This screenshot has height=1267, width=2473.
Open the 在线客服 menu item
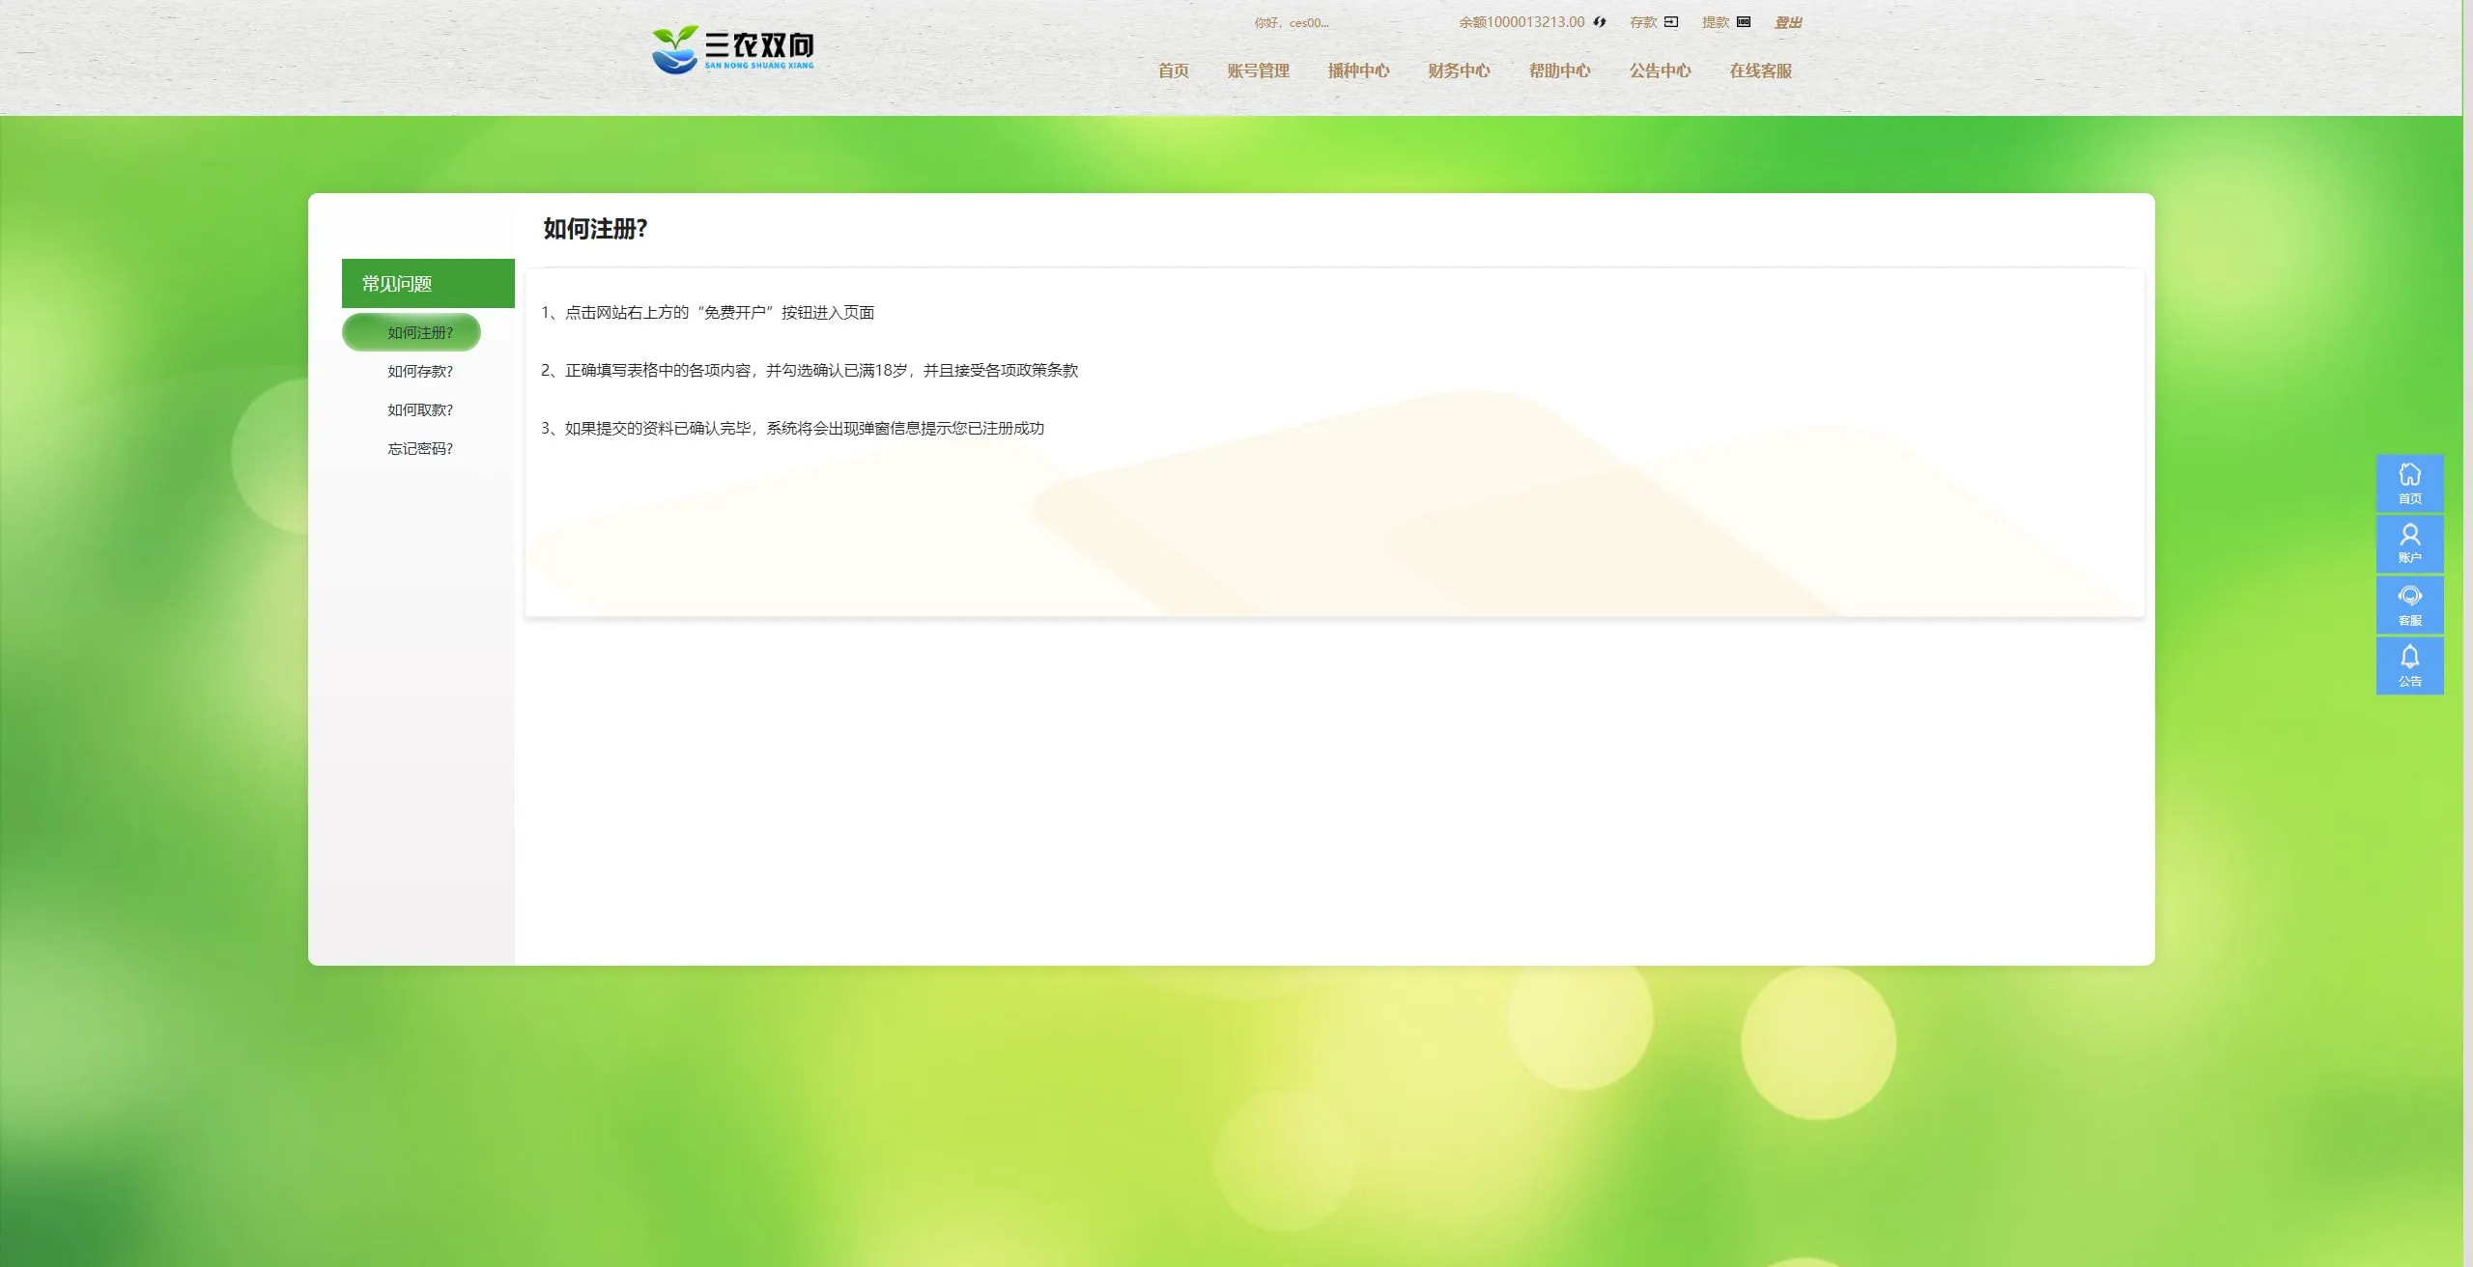pos(1760,70)
